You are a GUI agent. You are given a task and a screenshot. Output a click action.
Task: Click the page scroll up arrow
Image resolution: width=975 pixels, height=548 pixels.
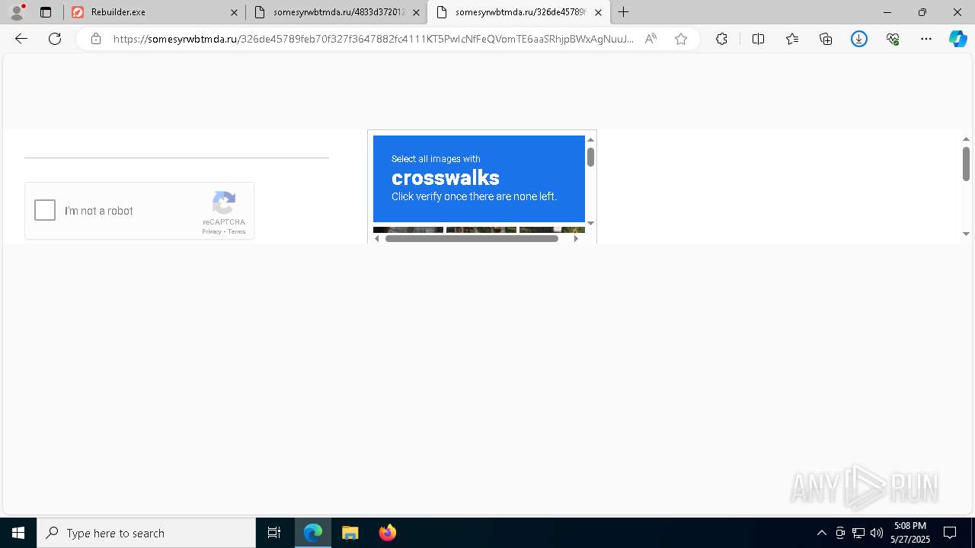[x=966, y=139]
